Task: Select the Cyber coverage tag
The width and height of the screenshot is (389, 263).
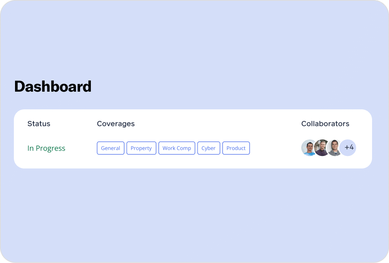Action: point(208,148)
